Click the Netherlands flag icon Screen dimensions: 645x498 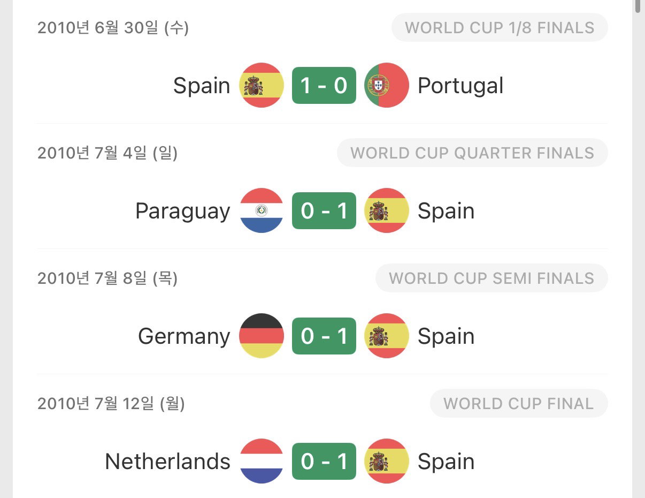coord(261,461)
